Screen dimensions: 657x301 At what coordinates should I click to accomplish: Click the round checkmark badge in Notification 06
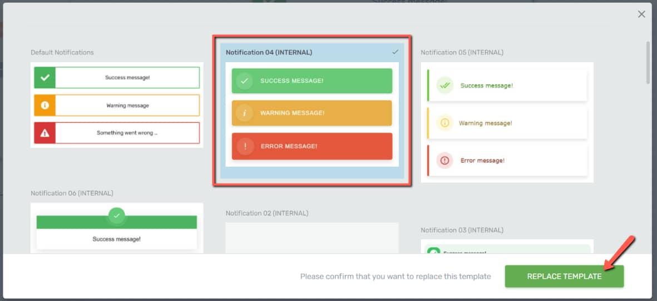coord(116,215)
